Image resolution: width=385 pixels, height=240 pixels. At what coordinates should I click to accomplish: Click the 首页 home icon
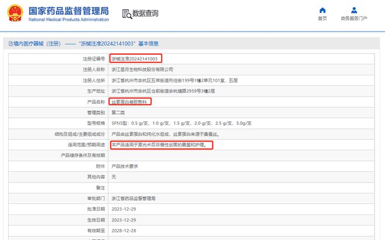point(323,10)
